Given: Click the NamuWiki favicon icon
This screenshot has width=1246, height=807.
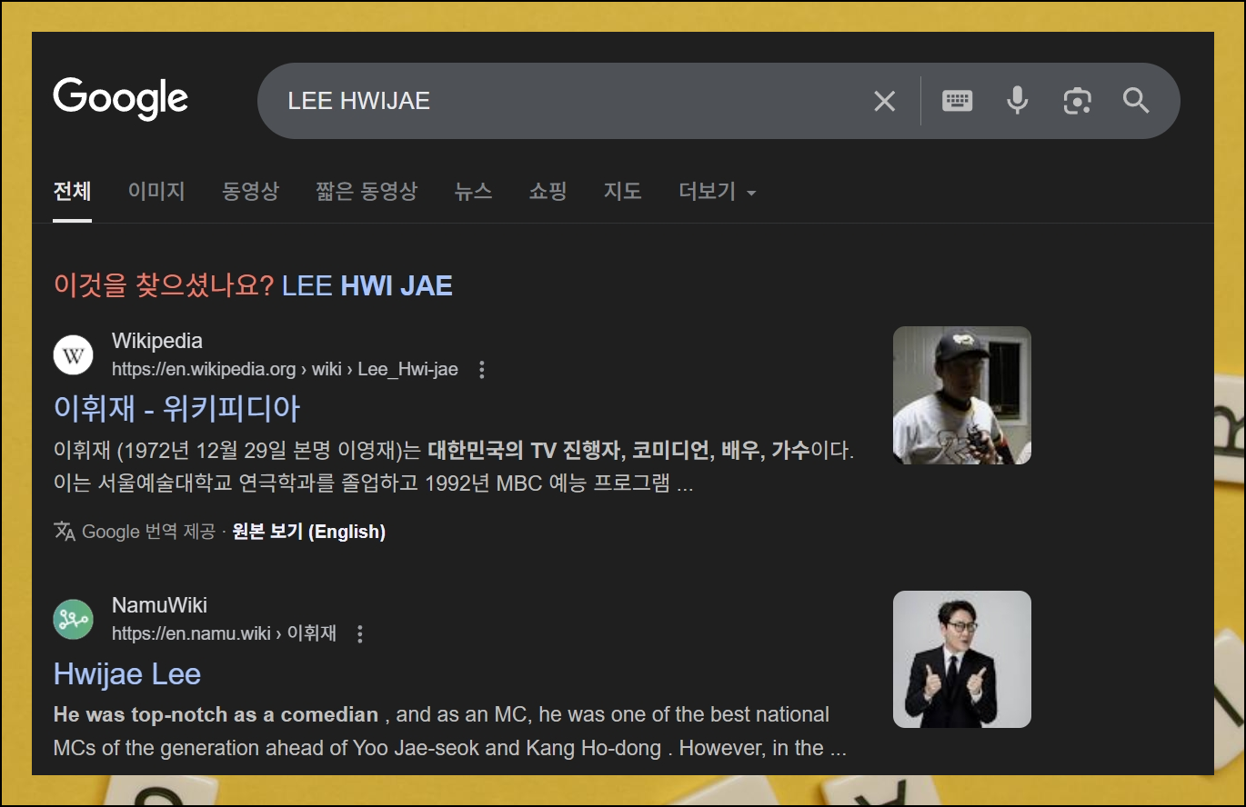Looking at the screenshot, I should coord(74,619).
